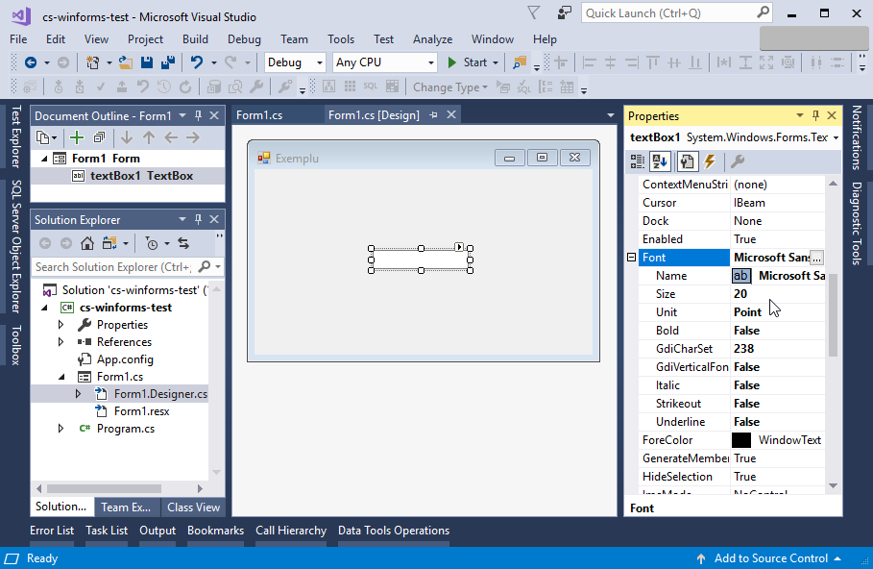This screenshot has width=873, height=569.
Task: Click Sync with Active Document icon
Action: coord(183,243)
